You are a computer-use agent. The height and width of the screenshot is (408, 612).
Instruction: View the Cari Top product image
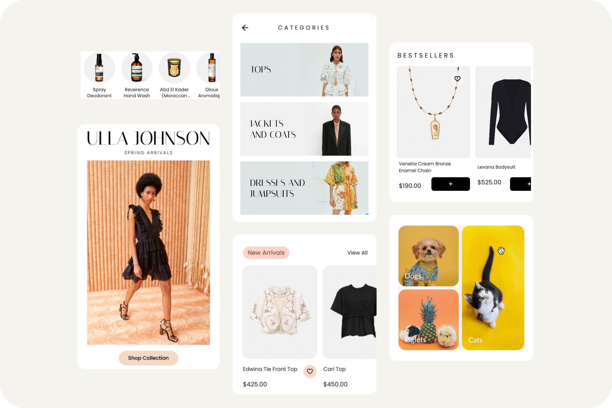click(350, 312)
